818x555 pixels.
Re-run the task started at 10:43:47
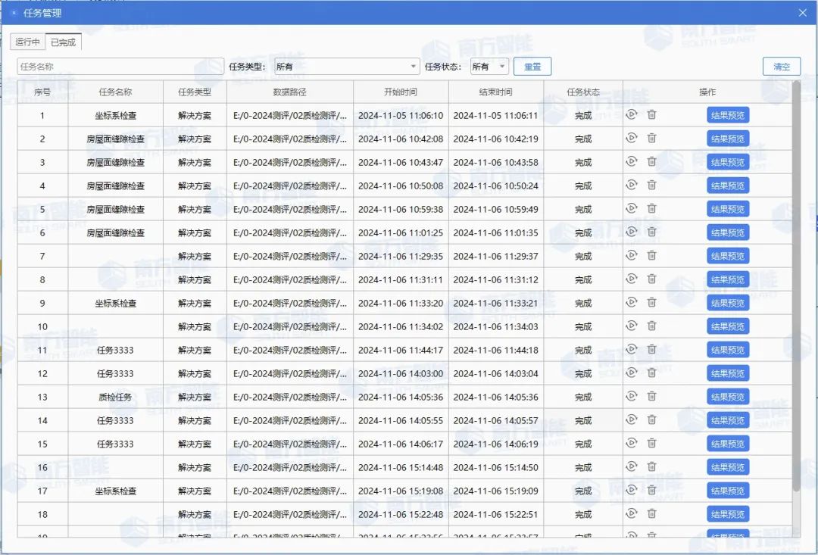tap(631, 162)
